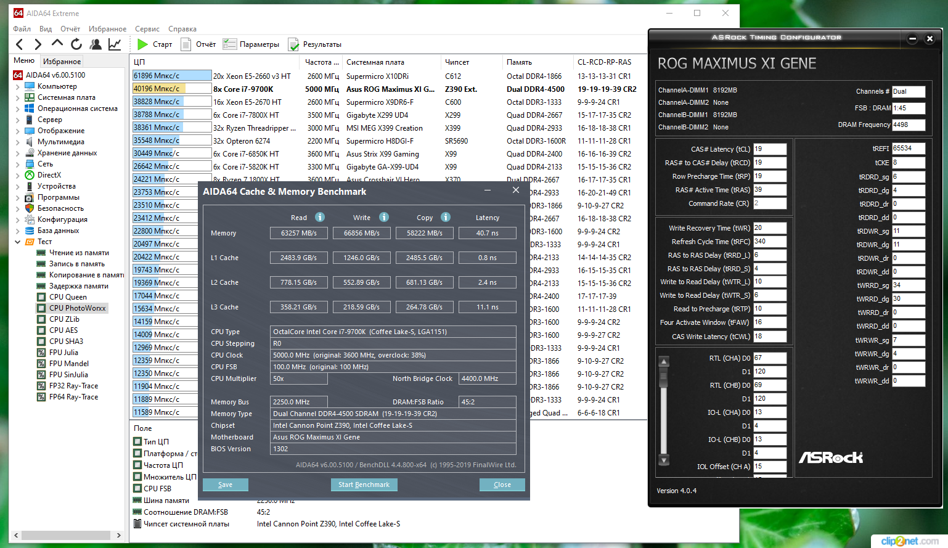Sort results by the Память column header
Screen dimensions: 948x548
[539, 62]
